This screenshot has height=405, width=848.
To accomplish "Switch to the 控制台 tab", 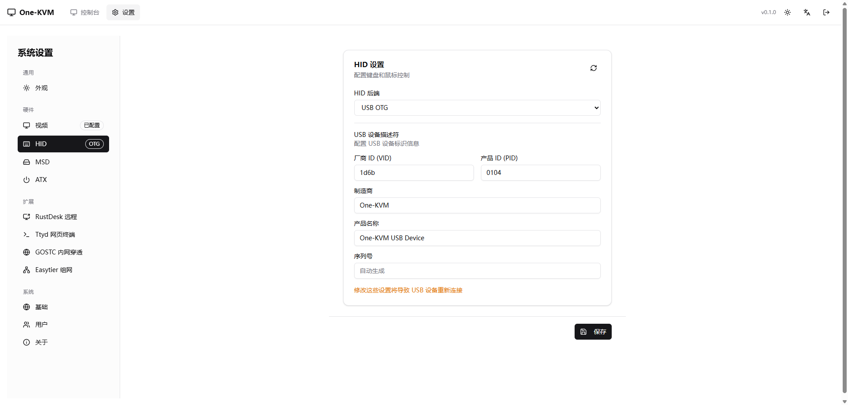I will (85, 12).
